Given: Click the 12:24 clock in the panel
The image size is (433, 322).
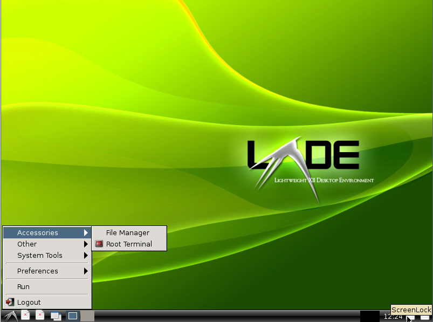Looking at the screenshot, I should [x=393, y=317].
